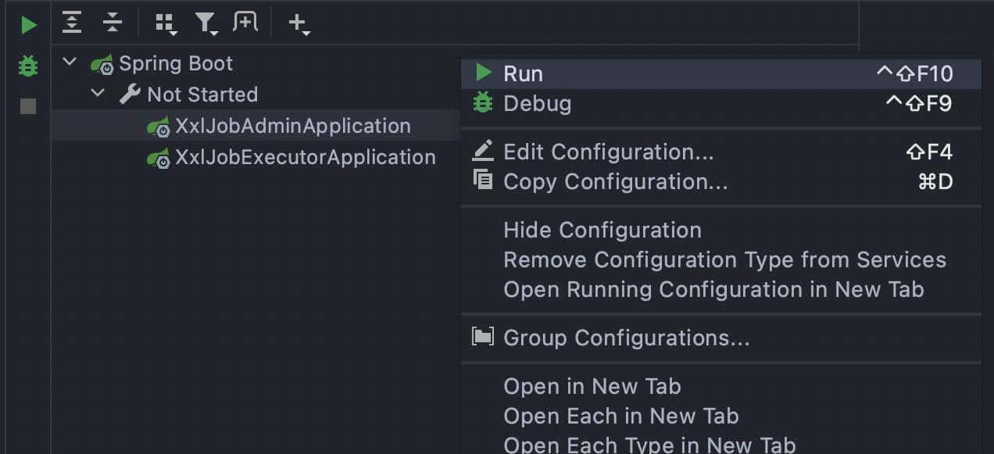This screenshot has height=454, width=994.
Task: Select XxlJobAdminApplication in the services tree
Action: (292, 126)
